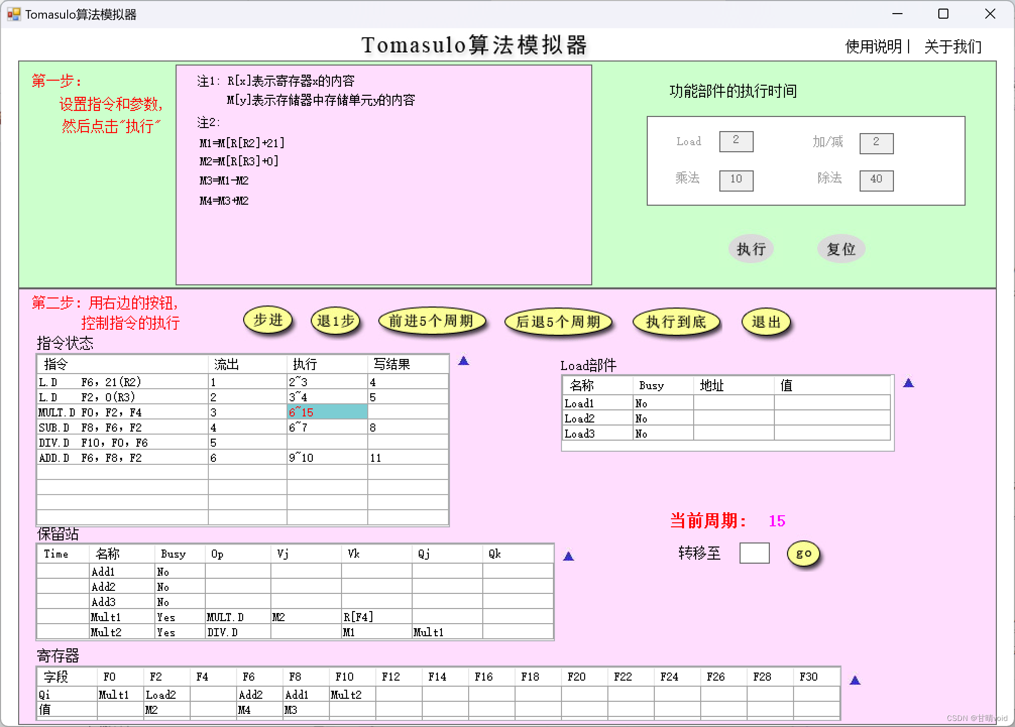The width and height of the screenshot is (1015, 727).
Task: Go back five cycles with 后退5个周期
Action: [558, 322]
